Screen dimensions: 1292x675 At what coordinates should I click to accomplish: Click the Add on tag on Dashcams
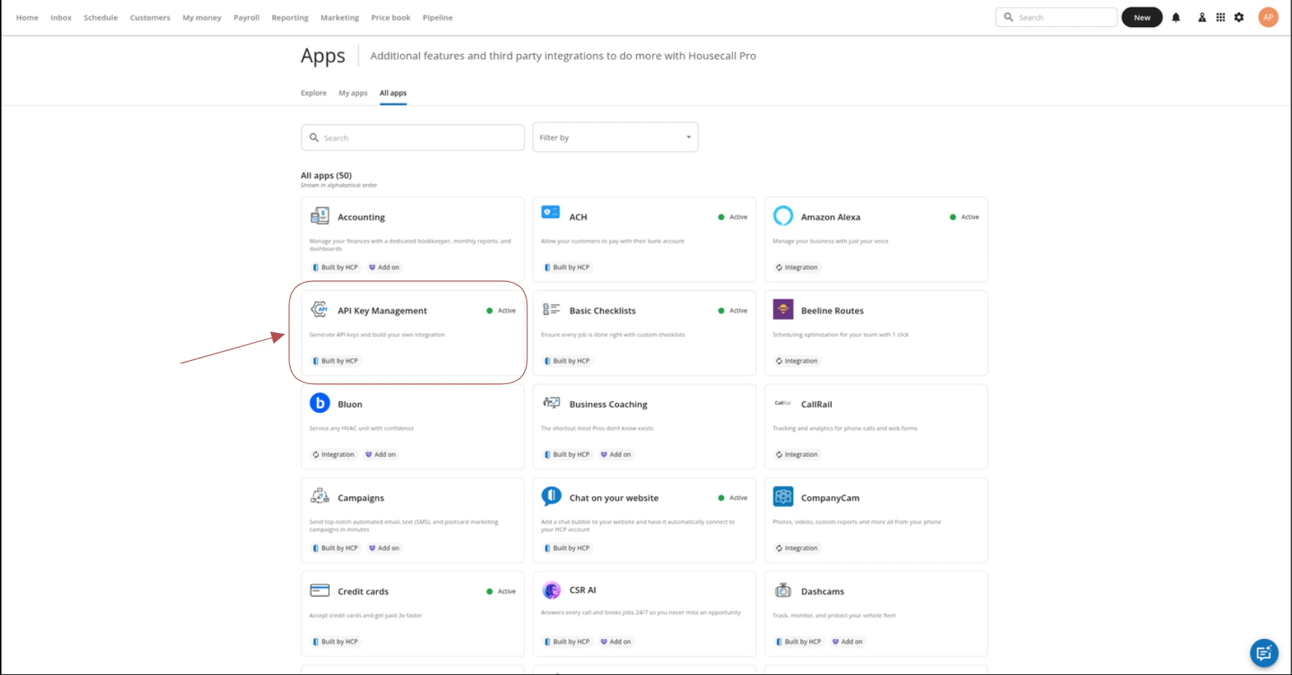pyautogui.click(x=847, y=641)
